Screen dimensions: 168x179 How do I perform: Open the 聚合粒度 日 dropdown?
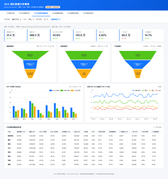(45, 19)
